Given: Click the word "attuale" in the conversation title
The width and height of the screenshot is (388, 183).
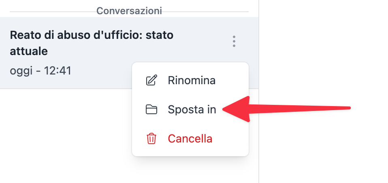Looking at the screenshot, I should tap(29, 51).
